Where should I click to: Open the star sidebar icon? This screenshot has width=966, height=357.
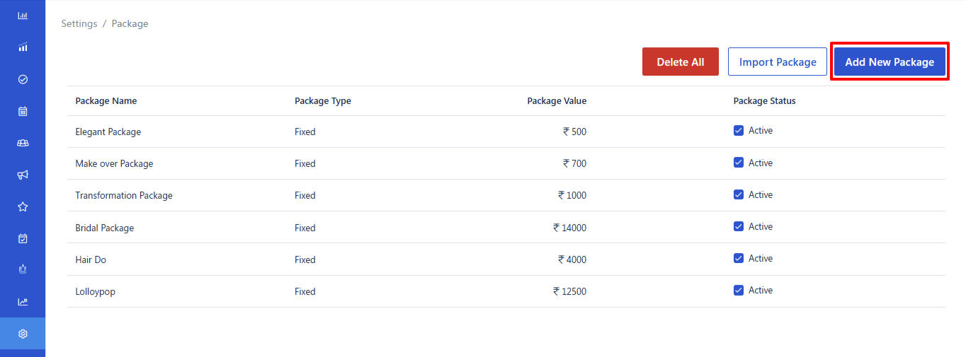coord(23,206)
